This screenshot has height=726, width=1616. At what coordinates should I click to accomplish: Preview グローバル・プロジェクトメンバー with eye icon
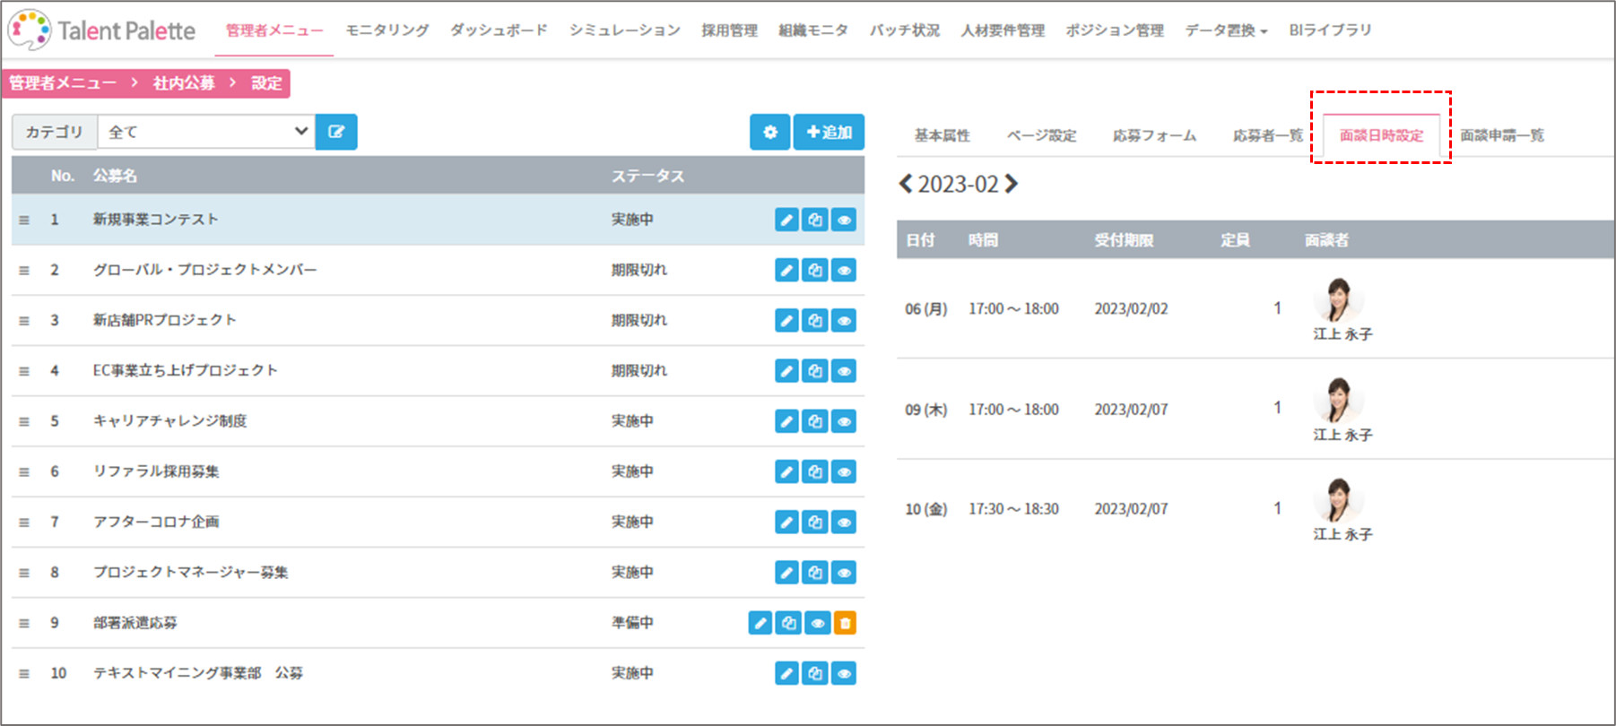pyautogui.click(x=844, y=270)
